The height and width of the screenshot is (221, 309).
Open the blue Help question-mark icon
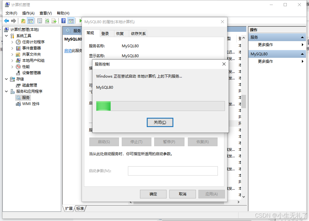[63, 21]
